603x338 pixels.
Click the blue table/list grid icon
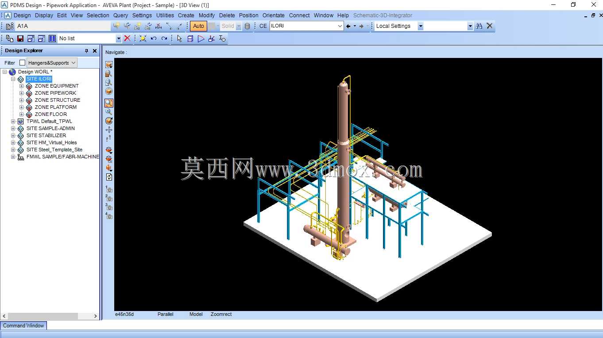52,38
